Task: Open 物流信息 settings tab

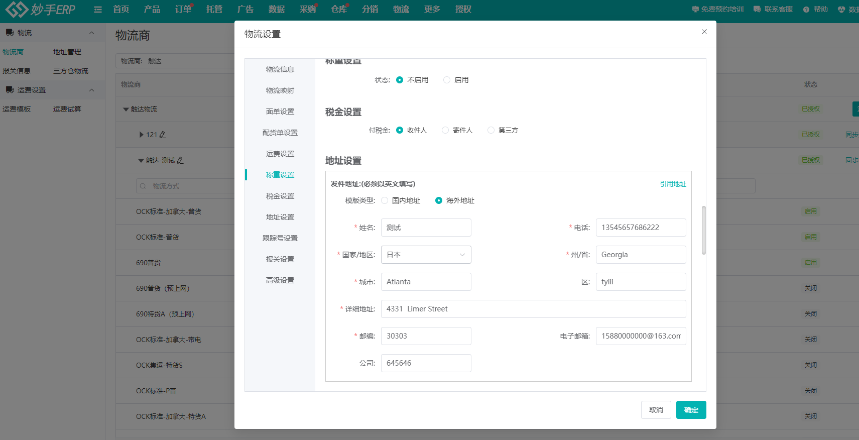Action: (x=280, y=69)
